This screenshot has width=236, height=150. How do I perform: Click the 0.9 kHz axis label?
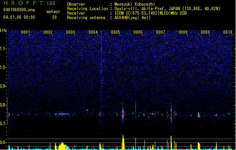click(x=3, y=86)
